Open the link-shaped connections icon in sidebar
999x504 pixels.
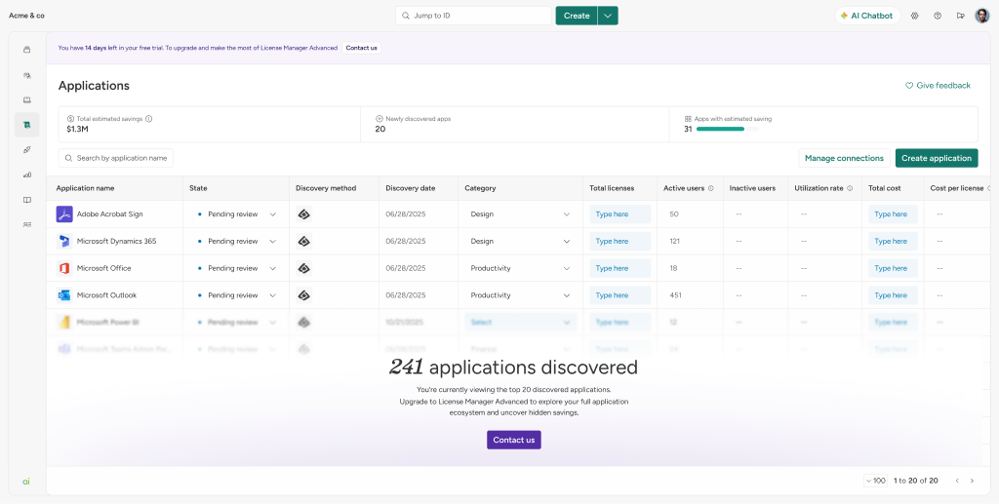pyautogui.click(x=26, y=149)
